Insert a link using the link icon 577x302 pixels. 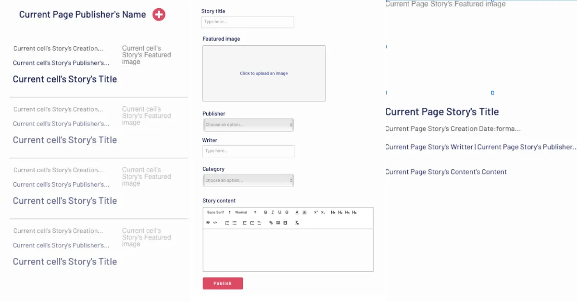[x=271, y=223]
